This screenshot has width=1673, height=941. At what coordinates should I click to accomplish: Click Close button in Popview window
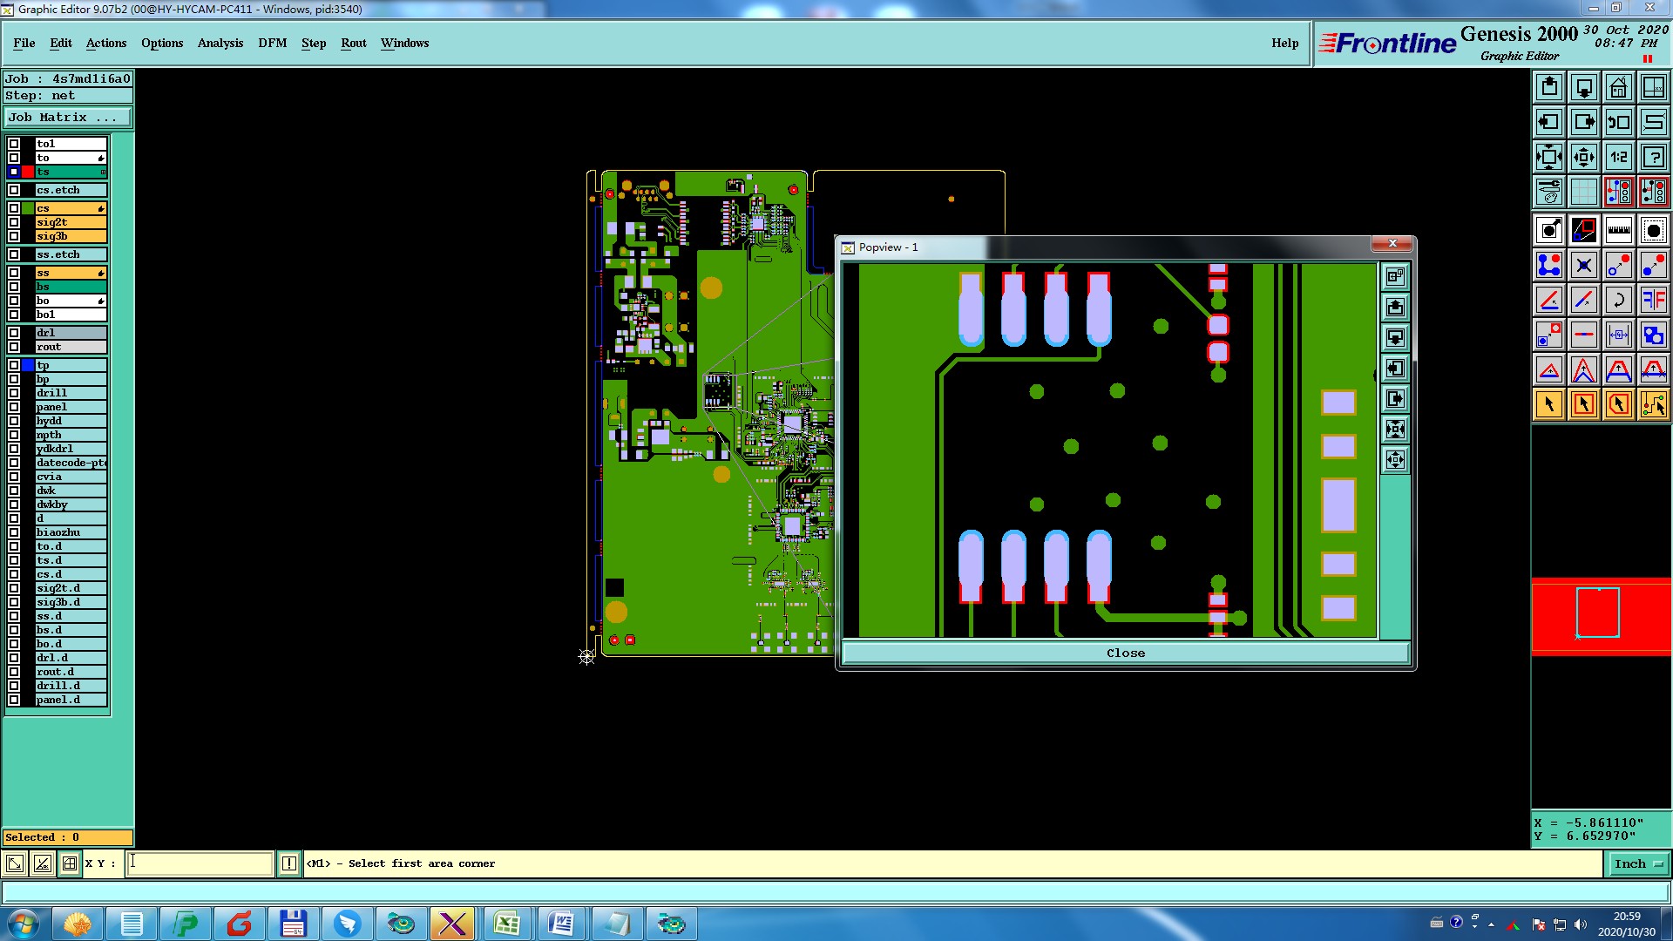click(x=1125, y=653)
